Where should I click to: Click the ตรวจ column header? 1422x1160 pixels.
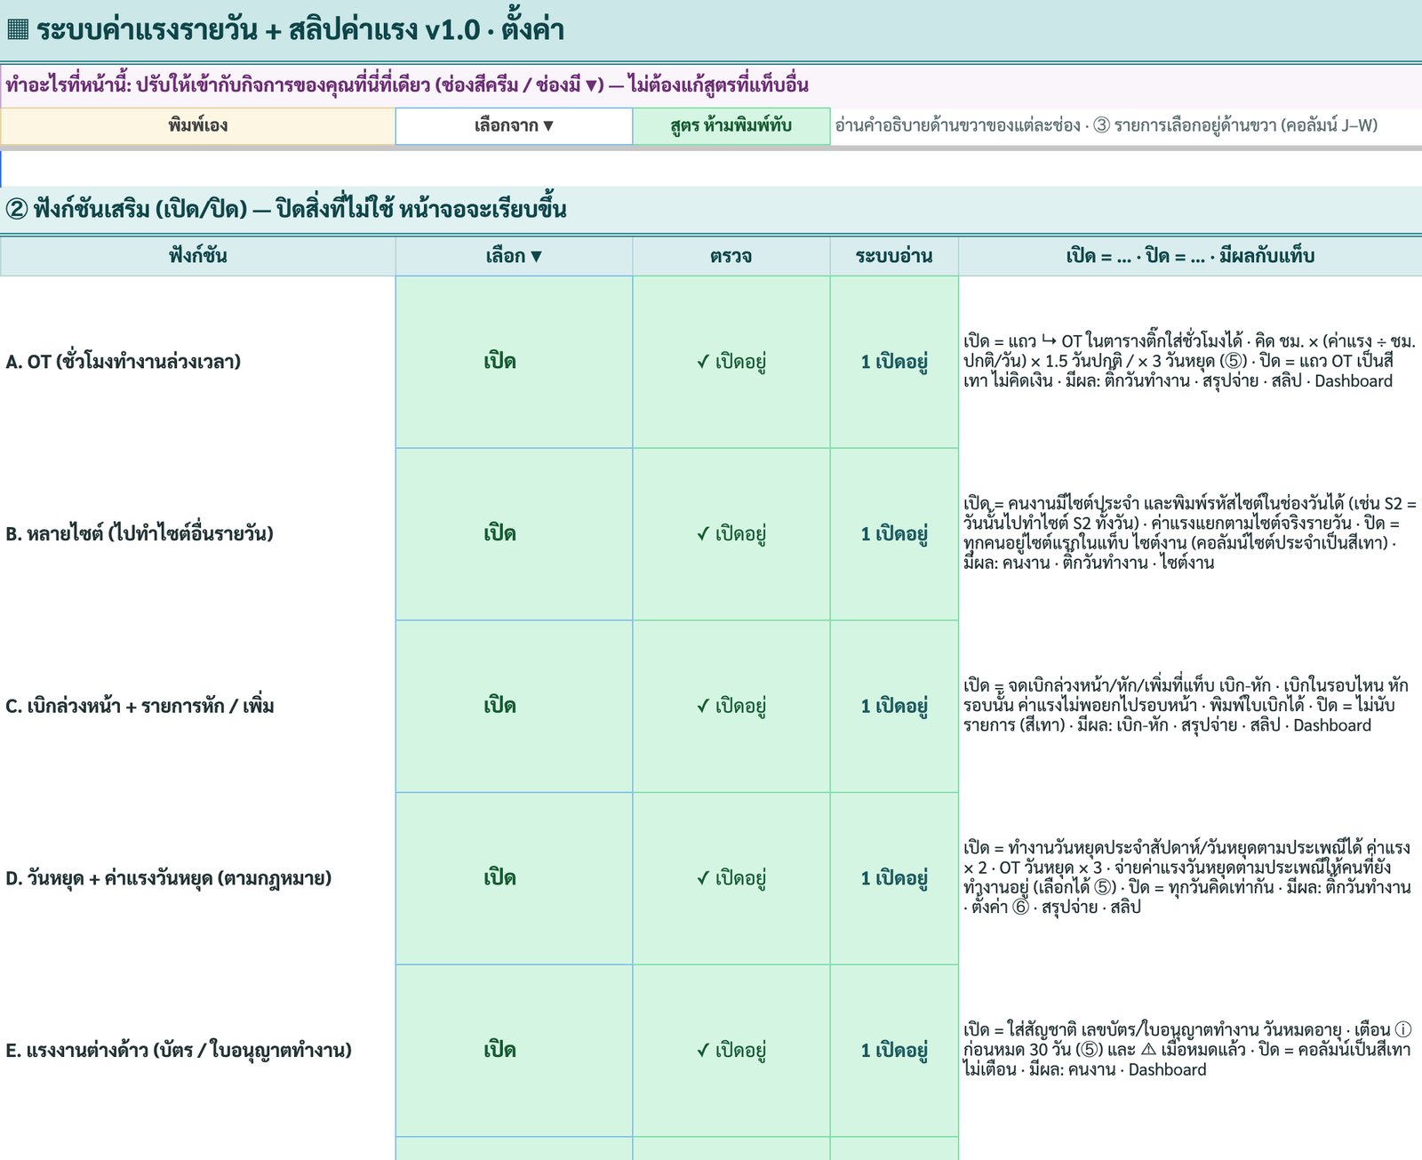tap(731, 257)
